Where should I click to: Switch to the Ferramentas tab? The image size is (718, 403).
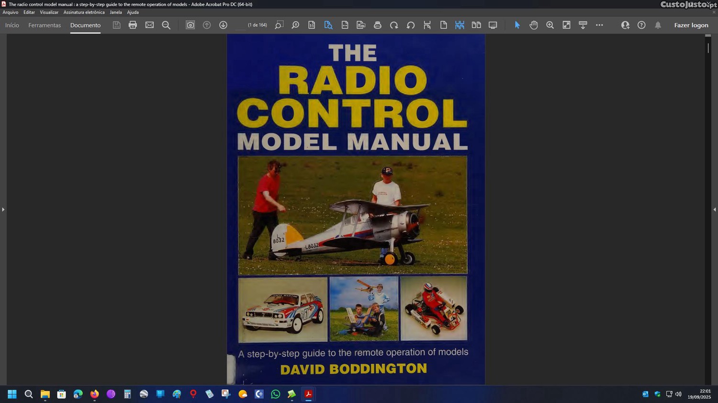point(45,25)
